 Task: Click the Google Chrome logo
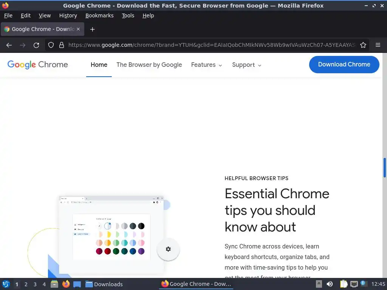pyautogui.click(x=37, y=65)
